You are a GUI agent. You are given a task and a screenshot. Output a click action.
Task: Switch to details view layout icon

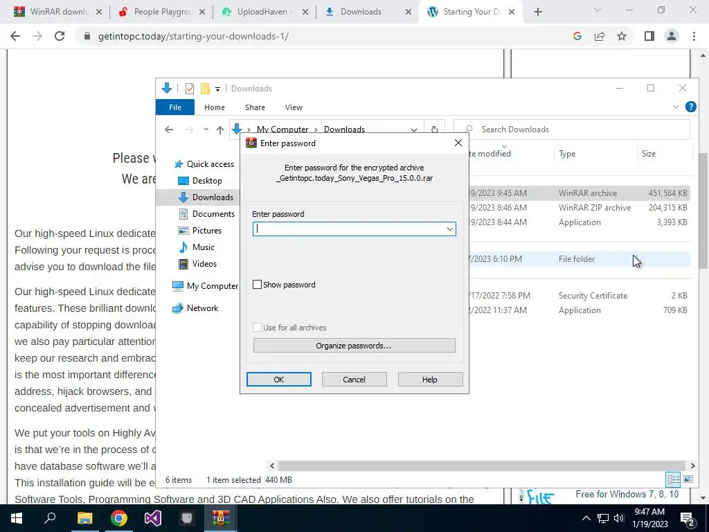pos(673,479)
